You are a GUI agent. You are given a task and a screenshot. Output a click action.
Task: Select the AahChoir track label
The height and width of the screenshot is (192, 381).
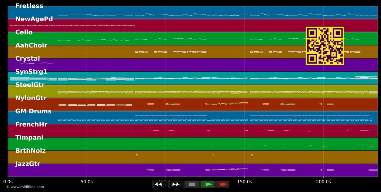[x=31, y=45]
